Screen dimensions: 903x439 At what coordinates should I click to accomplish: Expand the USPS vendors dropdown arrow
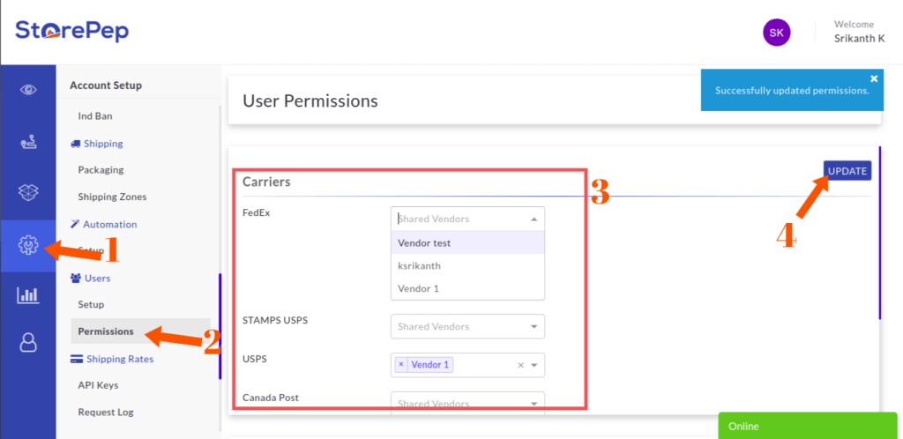[x=534, y=365]
